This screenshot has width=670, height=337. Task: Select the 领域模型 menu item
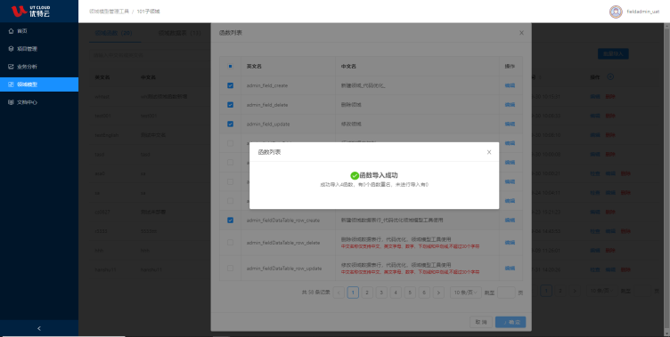[x=39, y=84]
